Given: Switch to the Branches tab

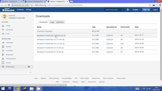Looking at the screenshot, I should [60, 22].
